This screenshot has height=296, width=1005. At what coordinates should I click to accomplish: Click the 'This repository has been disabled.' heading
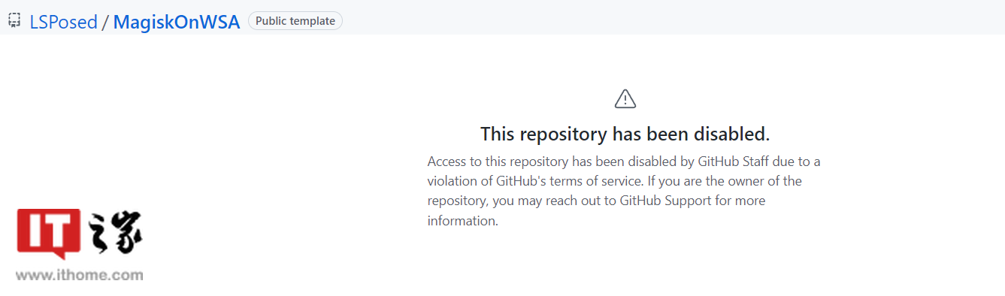pos(625,134)
